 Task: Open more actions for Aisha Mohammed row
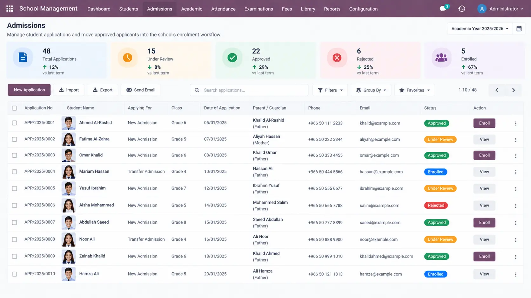[516, 206]
